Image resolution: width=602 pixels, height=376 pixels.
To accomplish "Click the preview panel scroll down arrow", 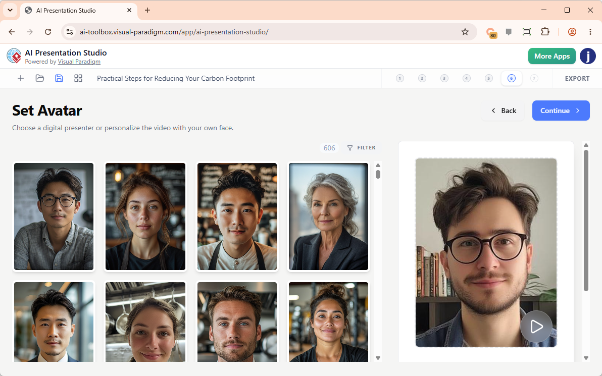I will pyautogui.click(x=586, y=358).
